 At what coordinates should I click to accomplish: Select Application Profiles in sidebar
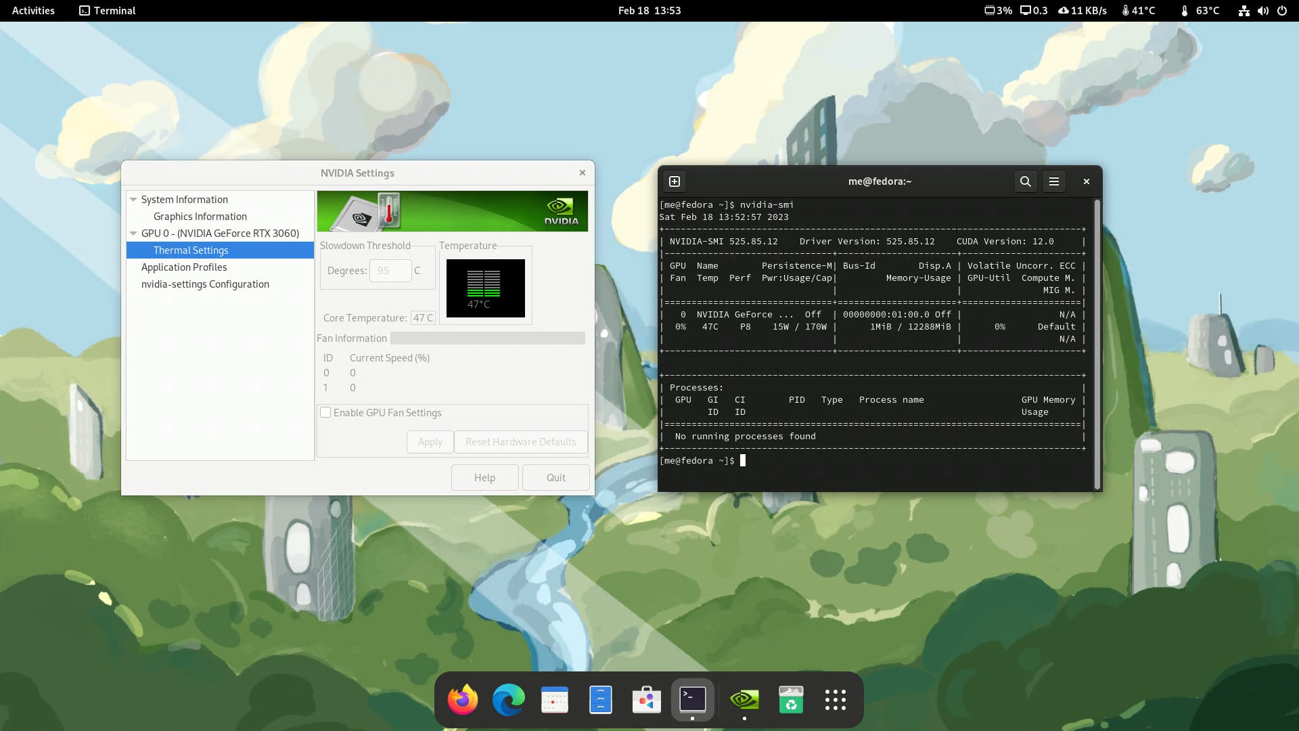tap(184, 266)
